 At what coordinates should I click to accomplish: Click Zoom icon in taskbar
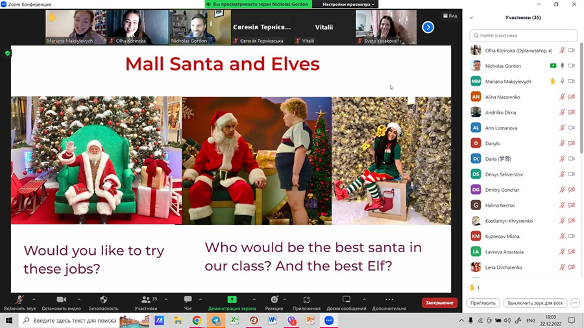pyautogui.click(x=329, y=320)
